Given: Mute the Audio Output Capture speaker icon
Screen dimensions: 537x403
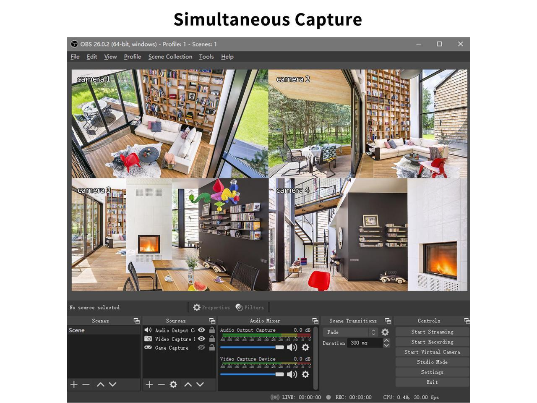Looking at the screenshot, I should pyautogui.click(x=292, y=347).
